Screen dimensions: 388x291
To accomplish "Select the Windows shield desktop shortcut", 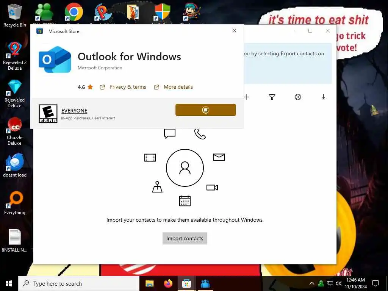I will pos(162,13).
